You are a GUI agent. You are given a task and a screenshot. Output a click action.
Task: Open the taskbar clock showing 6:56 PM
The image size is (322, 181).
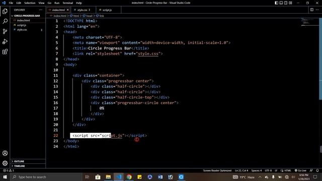coord(304,177)
